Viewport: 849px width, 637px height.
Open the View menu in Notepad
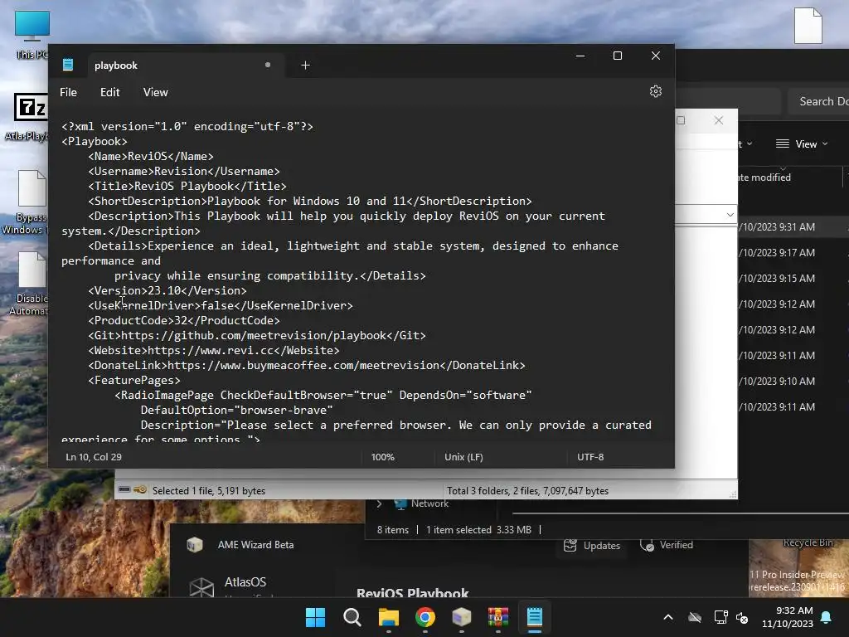point(155,93)
